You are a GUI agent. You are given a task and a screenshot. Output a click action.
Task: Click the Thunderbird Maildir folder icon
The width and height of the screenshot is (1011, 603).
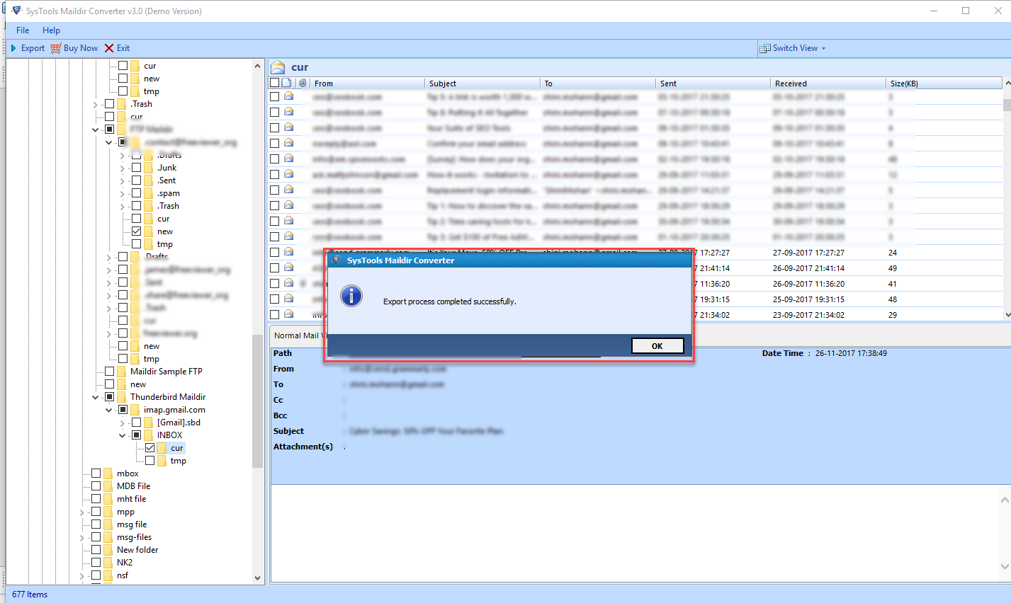(121, 397)
